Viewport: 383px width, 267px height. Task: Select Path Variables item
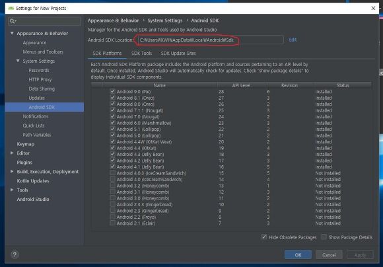37,135
